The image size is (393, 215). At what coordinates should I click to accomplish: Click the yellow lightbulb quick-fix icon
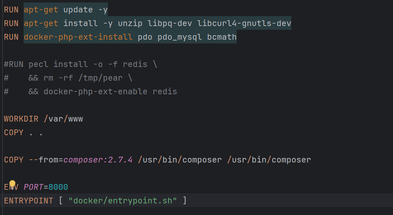12,184
